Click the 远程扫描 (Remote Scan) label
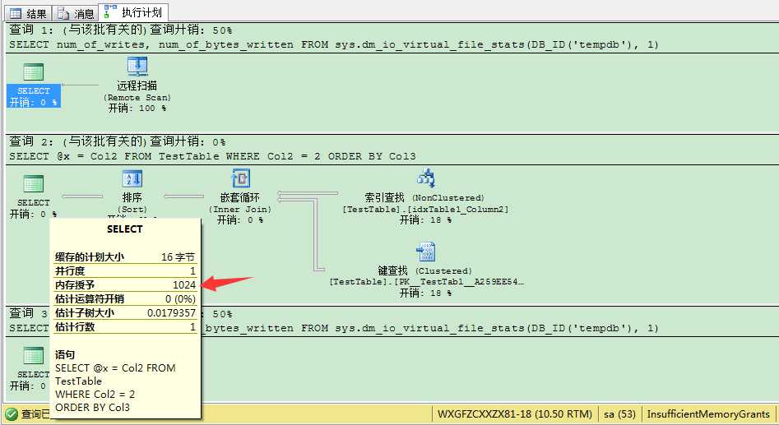The height and width of the screenshot is (425, 779). click(x=137, y=91)
